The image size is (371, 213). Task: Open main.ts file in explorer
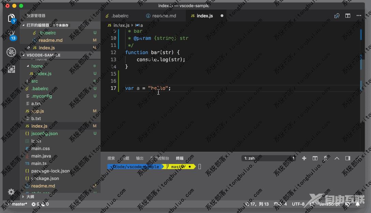click(60, 163)
